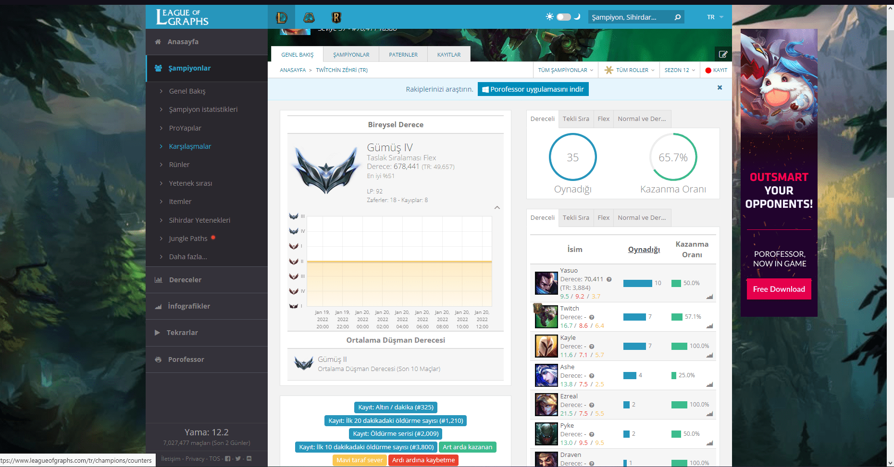Open Dereceler in the sidebar

pyautogui.click(x=207, y=280)
